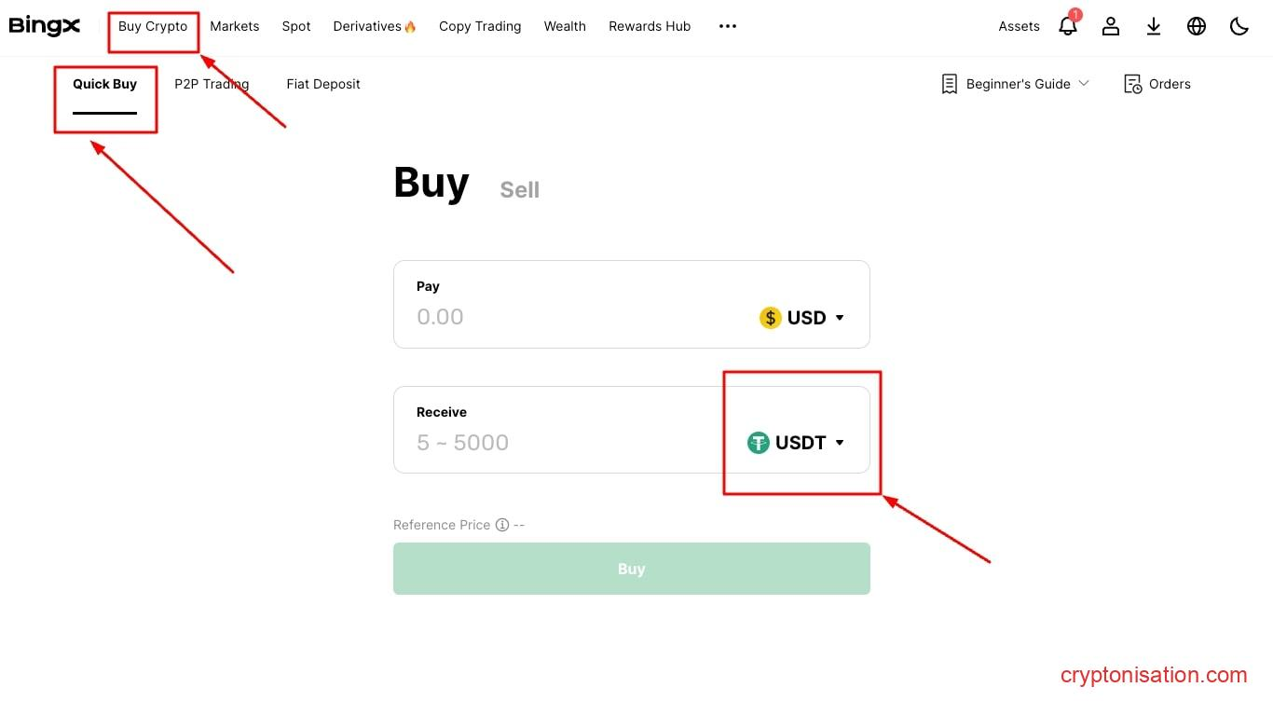Click the info icon beside Reference Price
The width and height of the screenshot is (1273, 701).
click(502, 525)
